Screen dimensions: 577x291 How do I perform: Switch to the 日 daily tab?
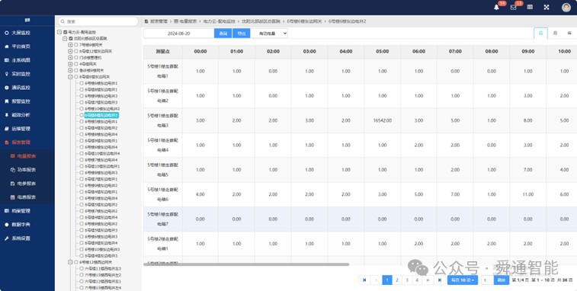[540, 33]
